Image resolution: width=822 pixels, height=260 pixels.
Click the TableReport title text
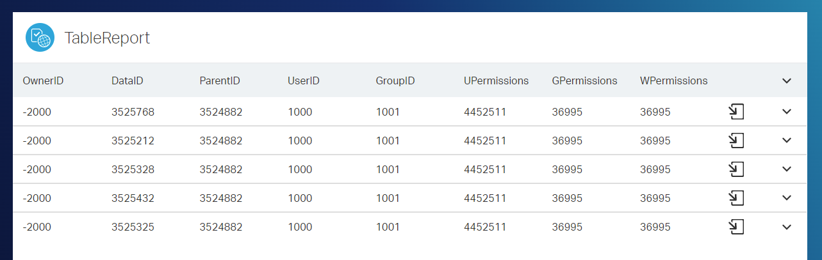107,38
